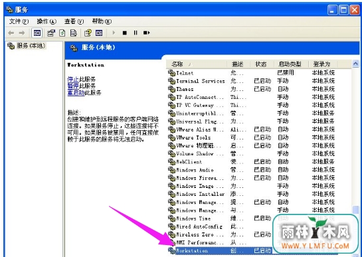Click the Stop Service square icon
Viewport: 362px width, 257px height.
tap(125, 33)
